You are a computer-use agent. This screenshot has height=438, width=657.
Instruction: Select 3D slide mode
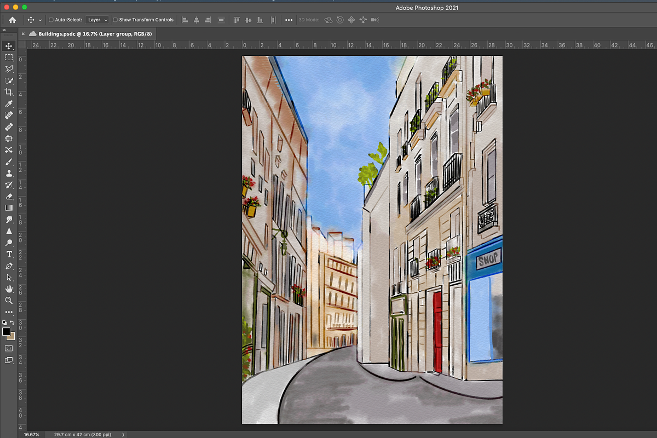coord(363,20)
